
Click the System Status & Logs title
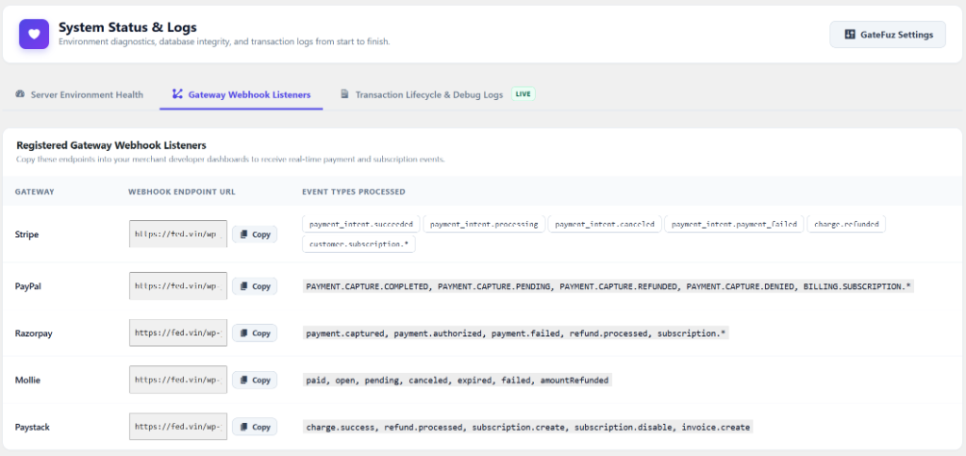(x=127, y=27)
